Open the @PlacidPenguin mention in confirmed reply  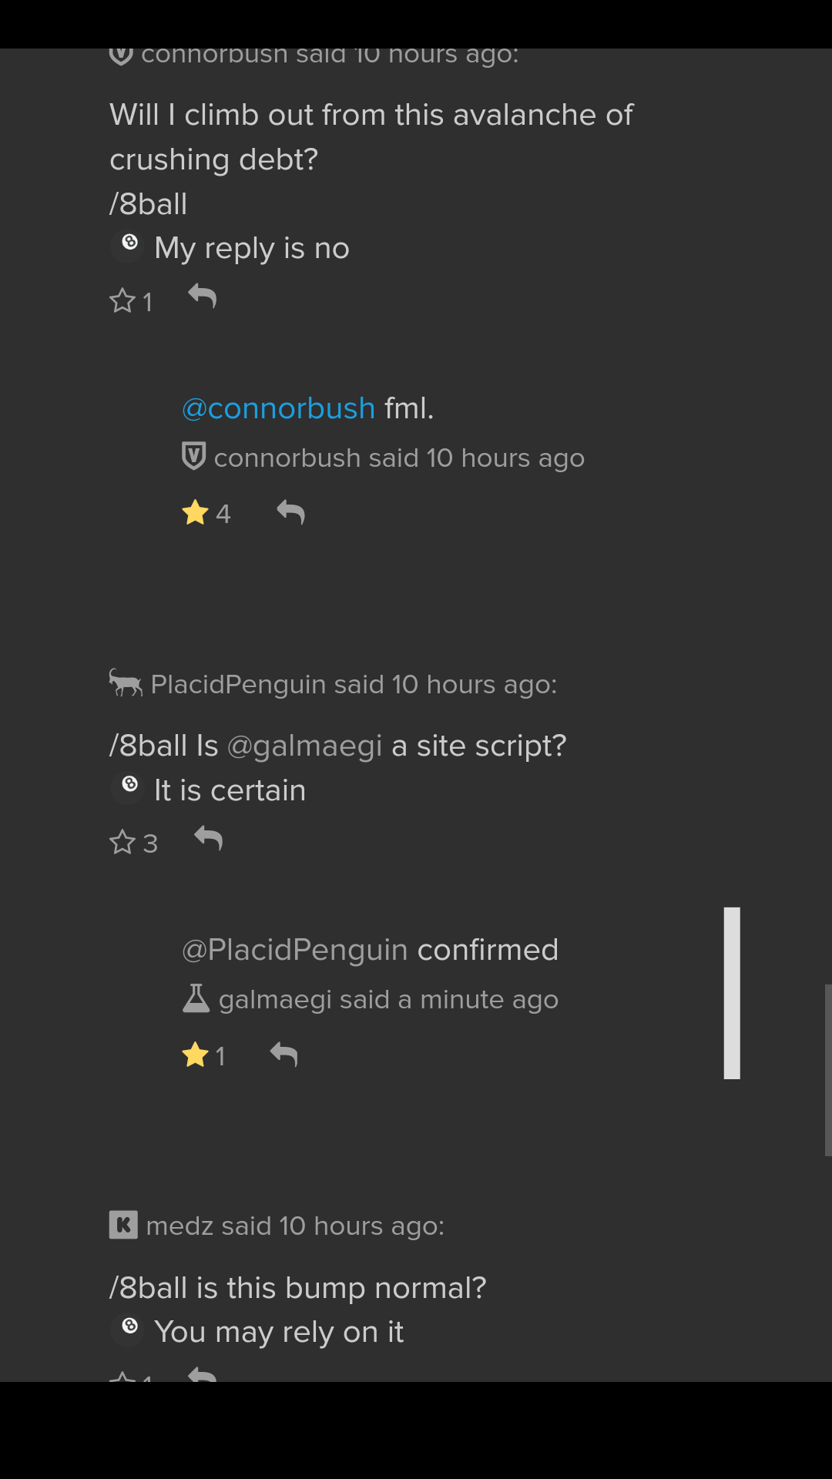click(x=295, y=950)
